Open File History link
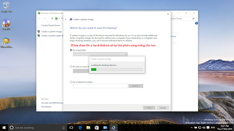Viewport: 234px width, 131px height. pos(46,107)
